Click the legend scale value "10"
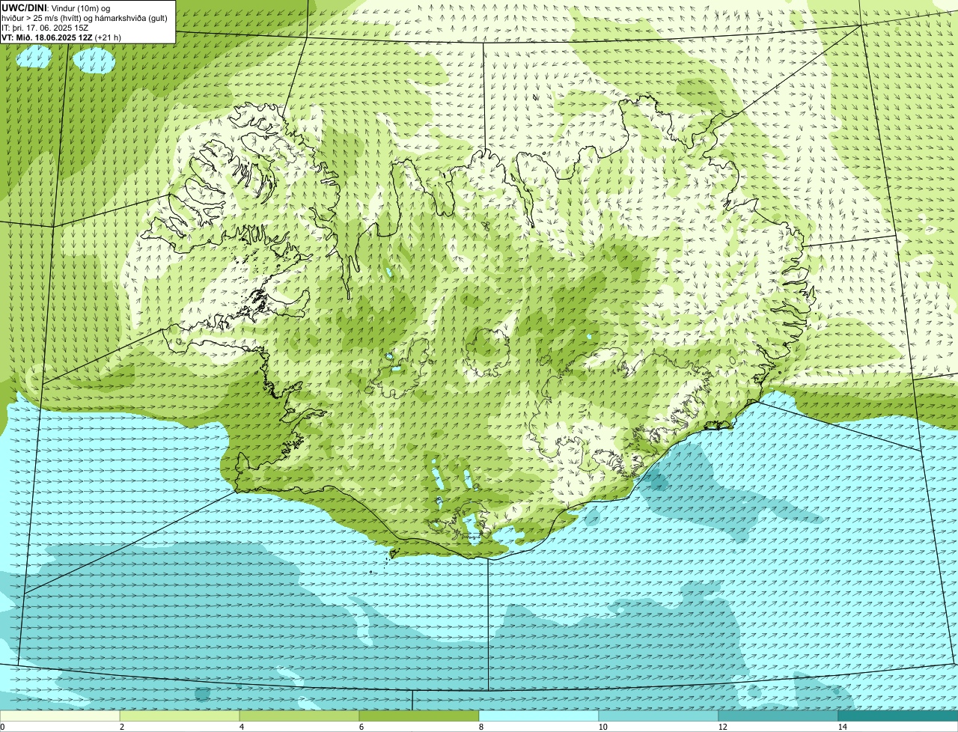 [602, 727]
